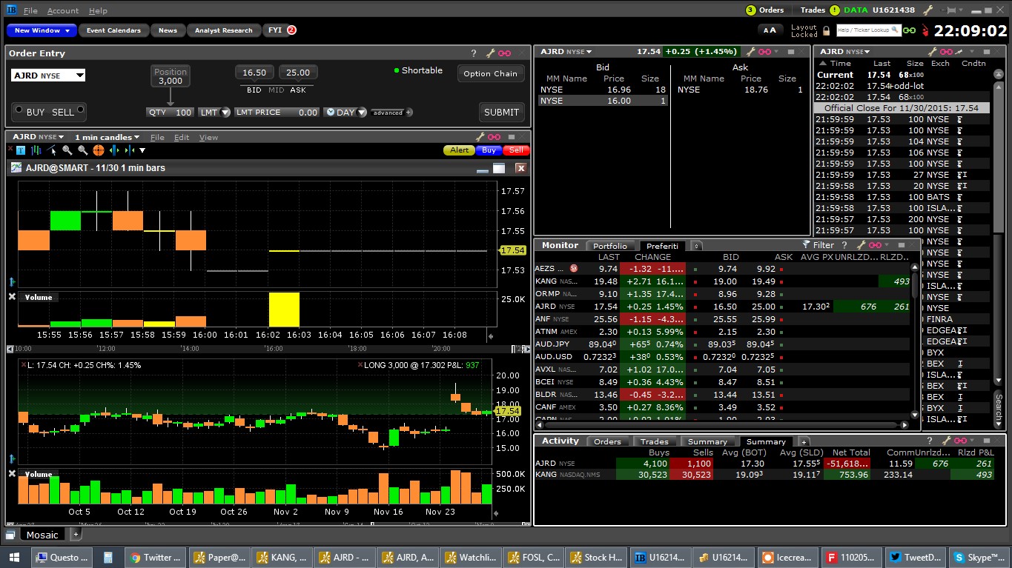Screen dimensions: 1012x568
Task: Open Order Entry configuration wrench
Action: pyautogui.click(x=489, y=53)
